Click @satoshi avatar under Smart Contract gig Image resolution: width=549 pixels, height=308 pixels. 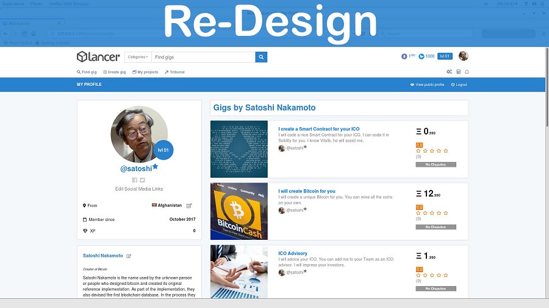pos(281,148)
